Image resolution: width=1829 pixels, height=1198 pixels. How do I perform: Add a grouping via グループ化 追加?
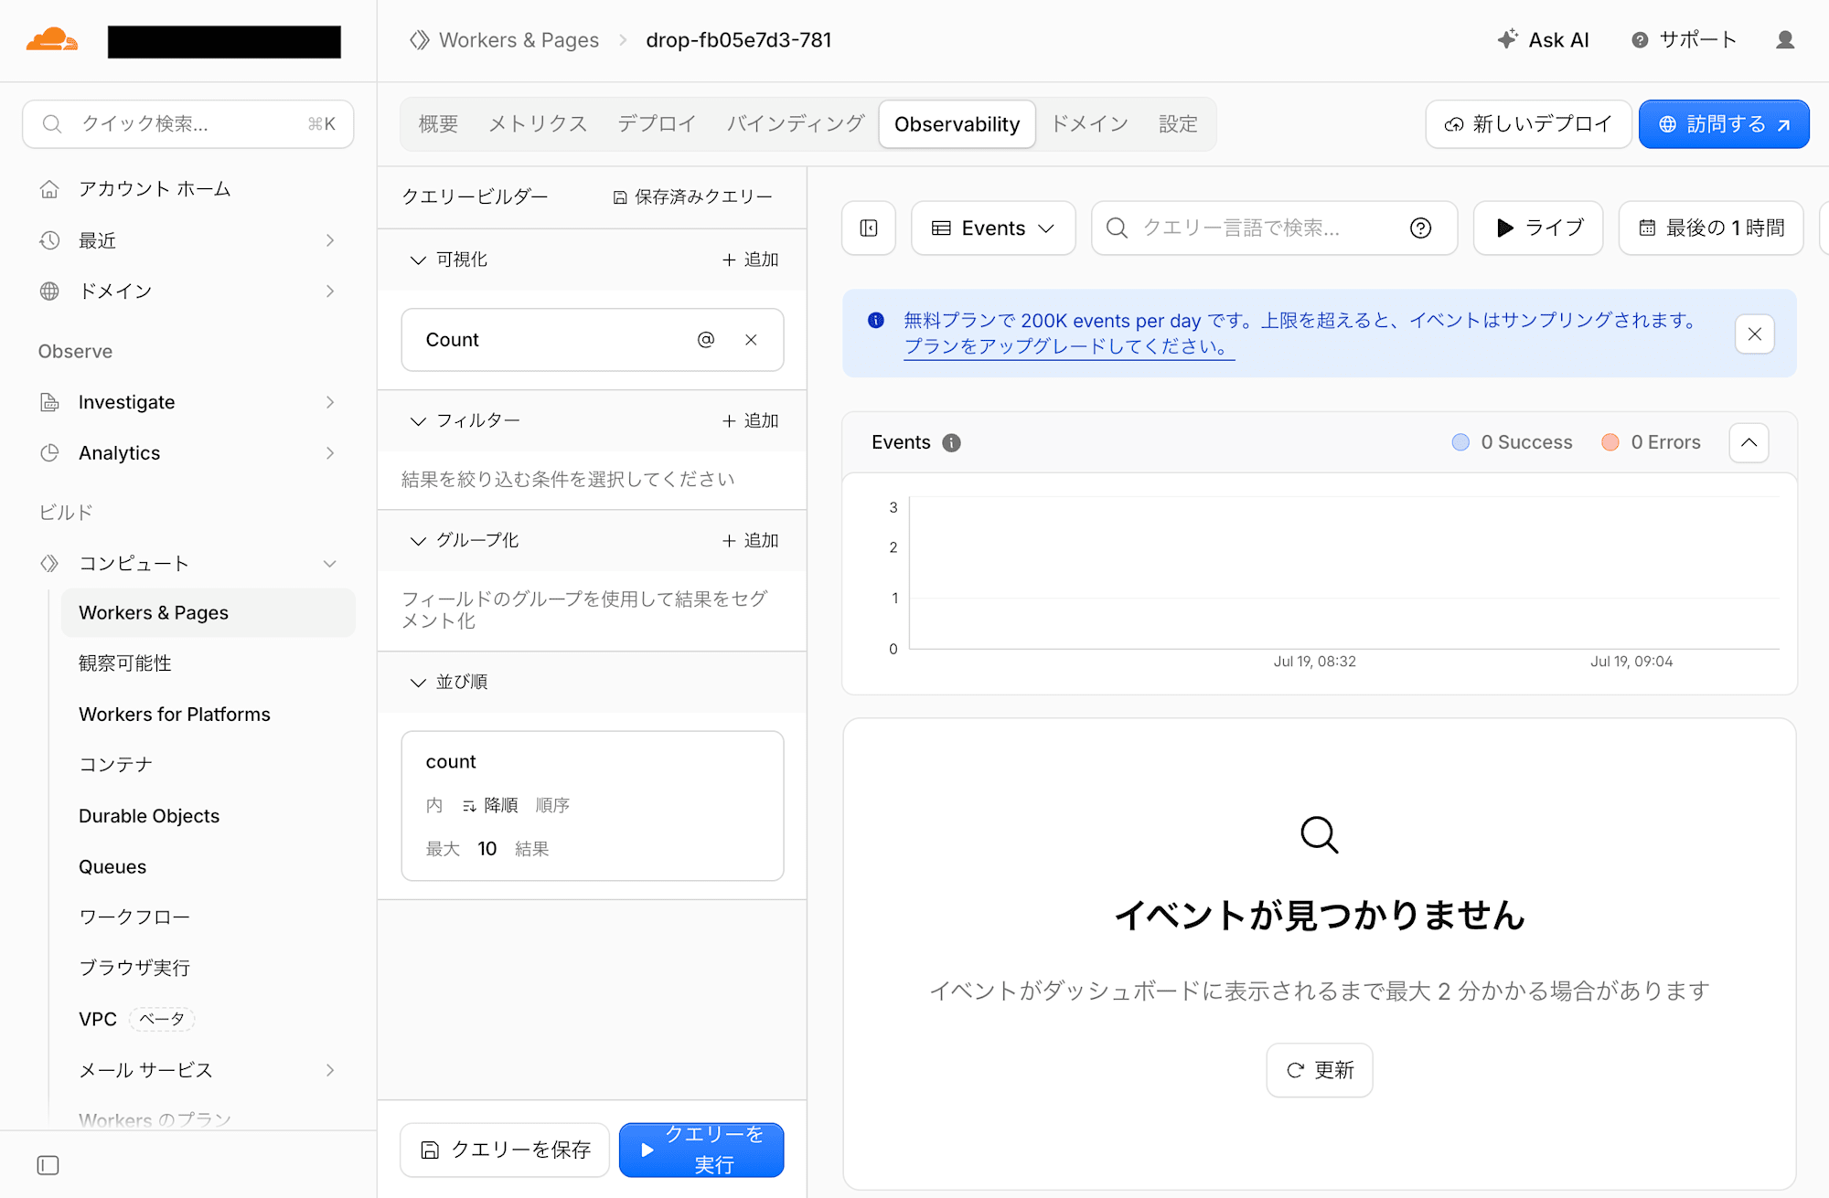pyautogui.click(x=750, y=540)
